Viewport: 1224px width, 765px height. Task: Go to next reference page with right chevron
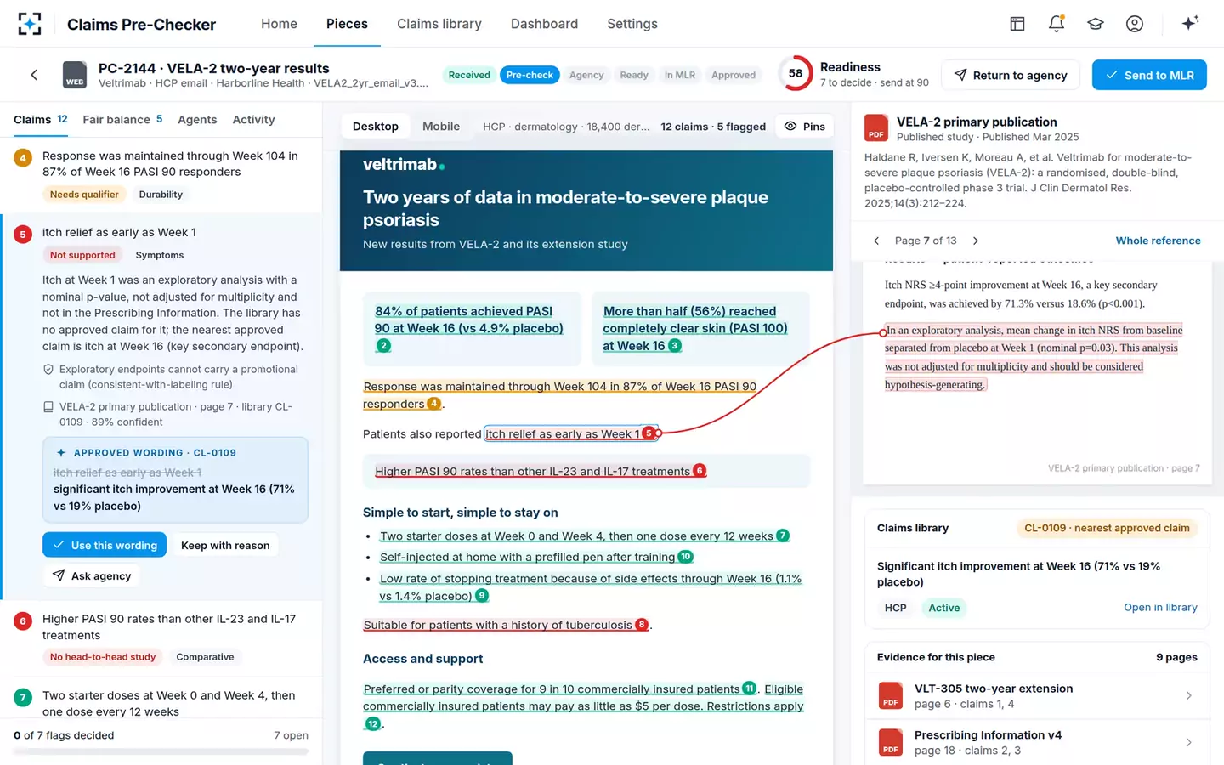pos(976,241)
